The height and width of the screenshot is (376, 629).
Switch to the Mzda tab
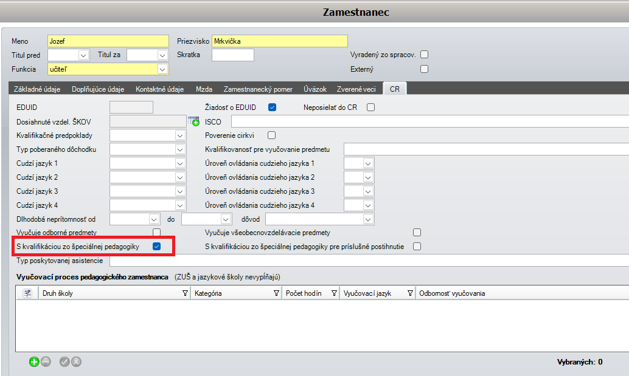[204, 89]
